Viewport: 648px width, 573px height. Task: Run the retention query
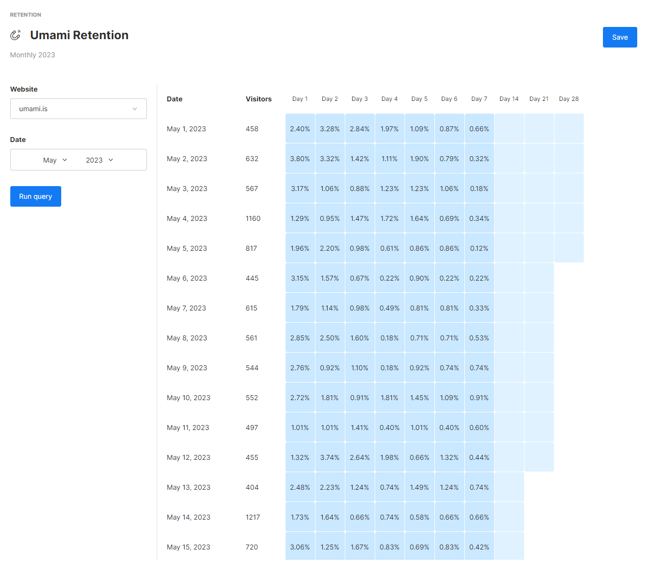pos(35,196)
